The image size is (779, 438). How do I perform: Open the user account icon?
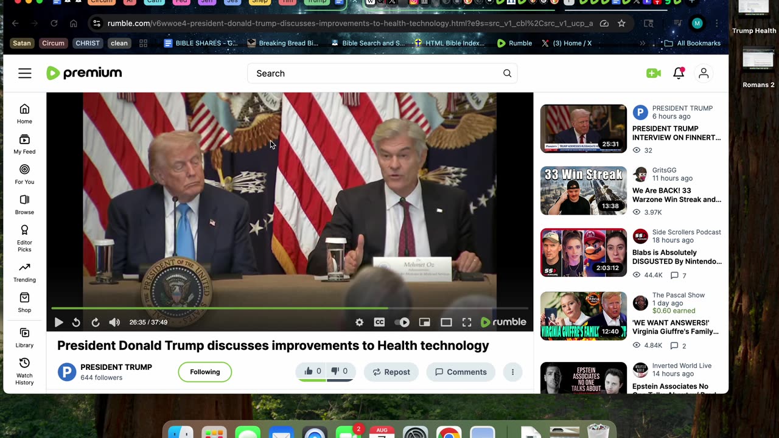(704, 73)
